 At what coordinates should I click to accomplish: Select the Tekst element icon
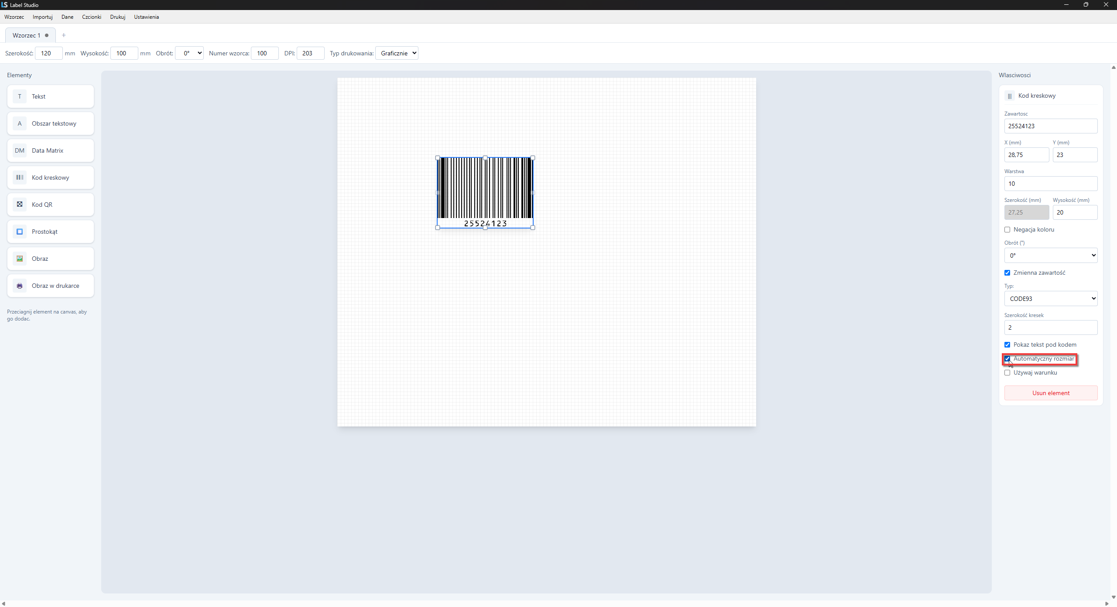pyautogui.click(x=20, y=96)
